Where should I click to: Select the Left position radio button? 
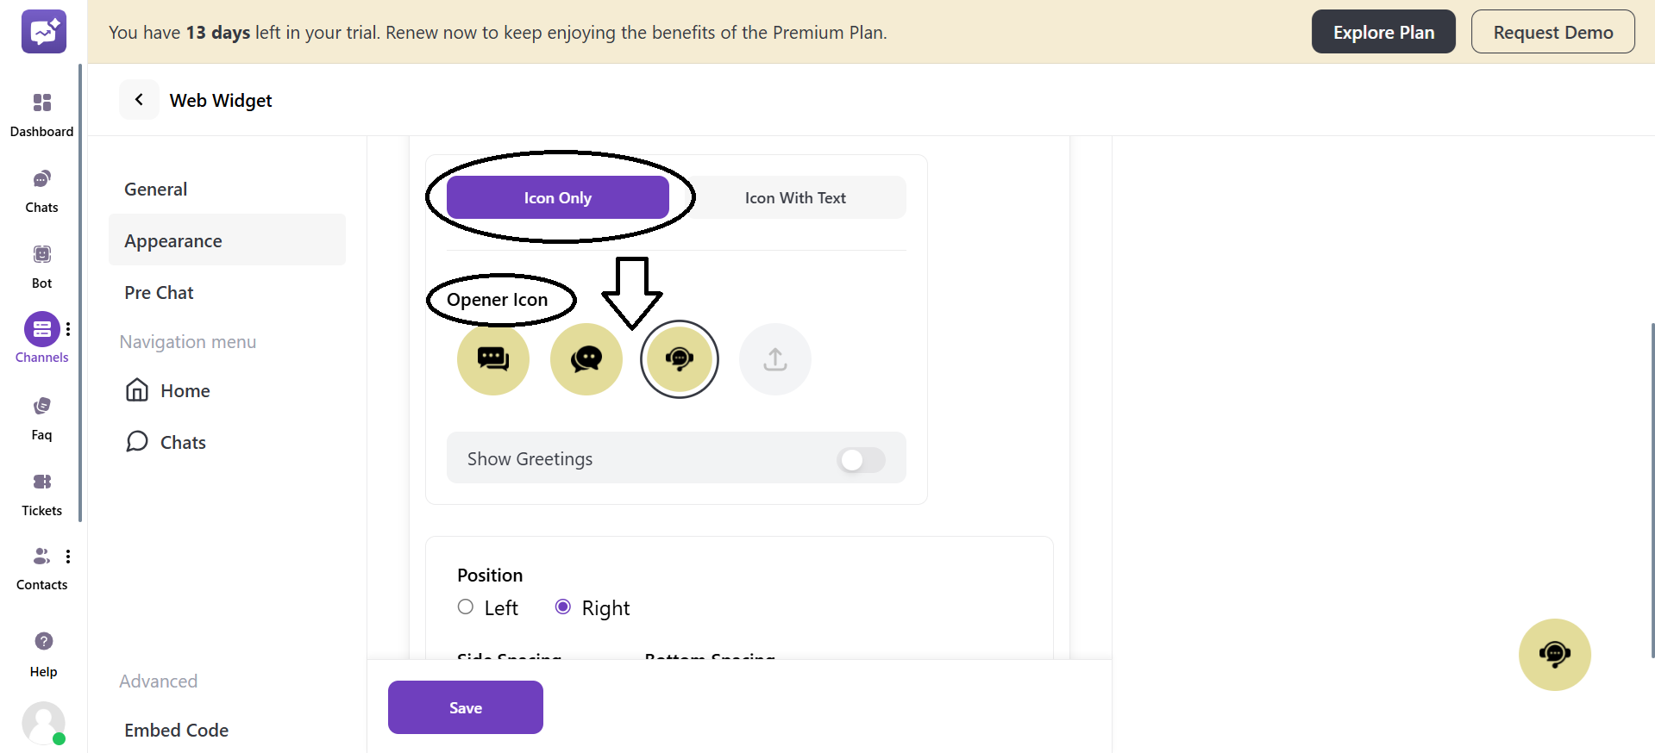[466, 607]
